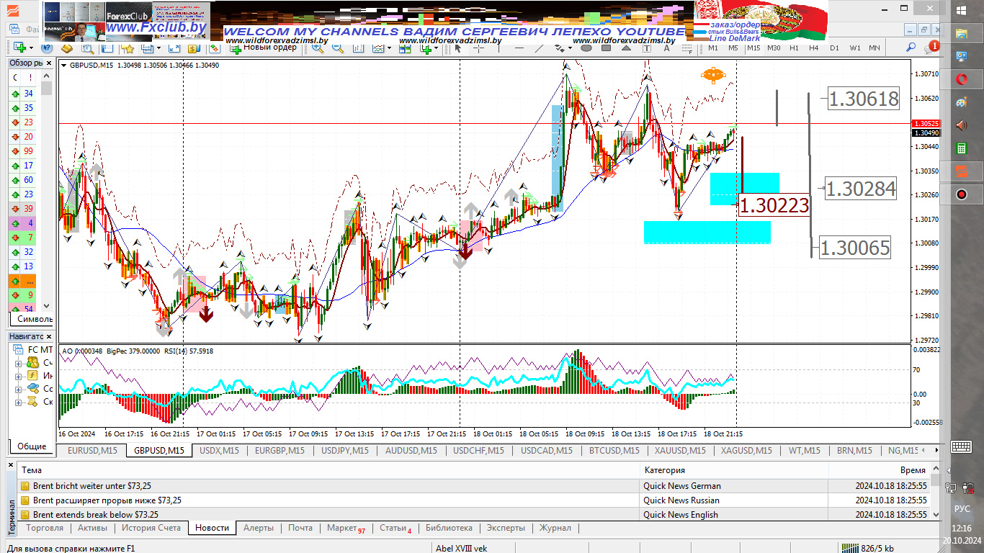Switch chart timeframe to W1
The height and width of the screenshot is (553, 984).
click(x=855, y=48)
